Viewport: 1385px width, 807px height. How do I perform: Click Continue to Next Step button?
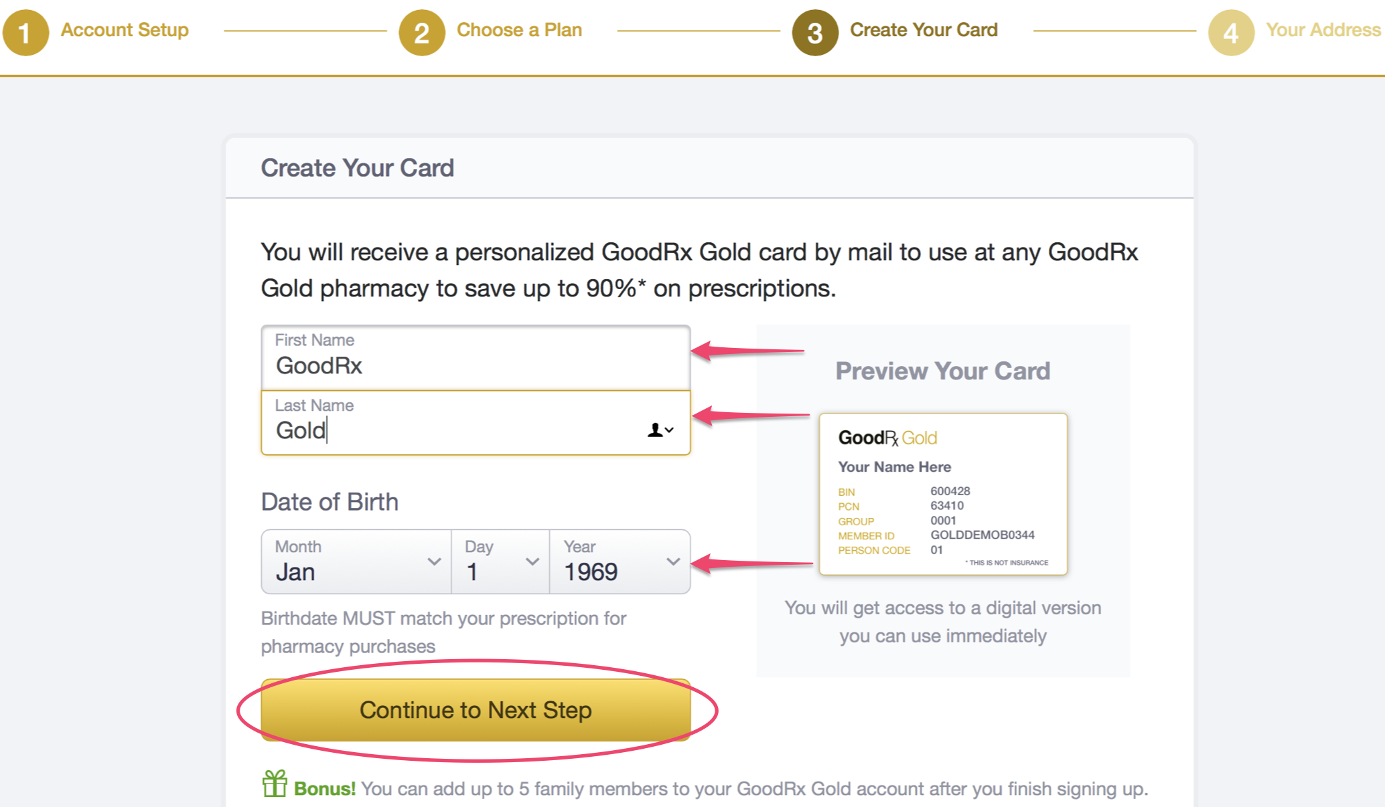(x=476, y=710)
